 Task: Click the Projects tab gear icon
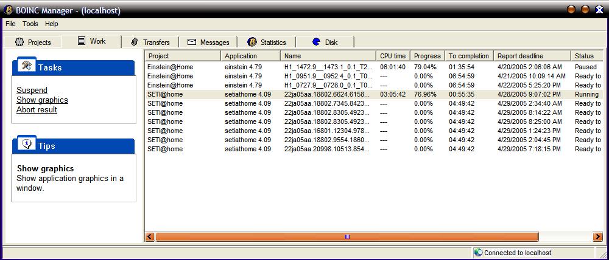(19, 43)
